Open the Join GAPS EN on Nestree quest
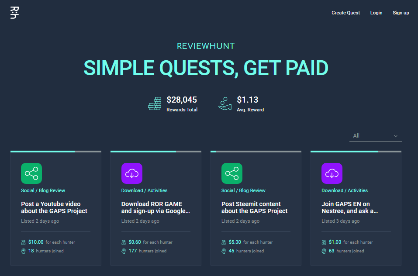Viewport: 418px width, 276px height. click(349, 207)
